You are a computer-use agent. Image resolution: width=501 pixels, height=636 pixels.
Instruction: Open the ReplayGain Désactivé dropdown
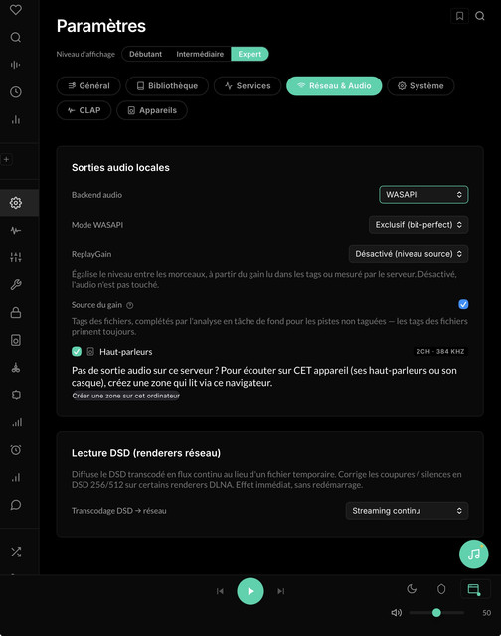tap(409, 254)
